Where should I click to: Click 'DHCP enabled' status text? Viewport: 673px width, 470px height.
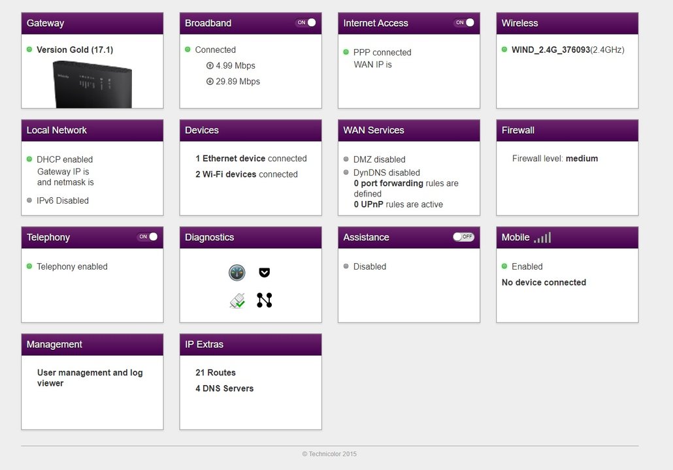pyautogui.click(x=65, y=159)
